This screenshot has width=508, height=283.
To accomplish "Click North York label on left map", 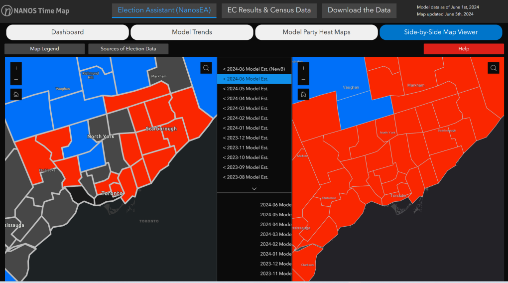I will coord(101,137).
